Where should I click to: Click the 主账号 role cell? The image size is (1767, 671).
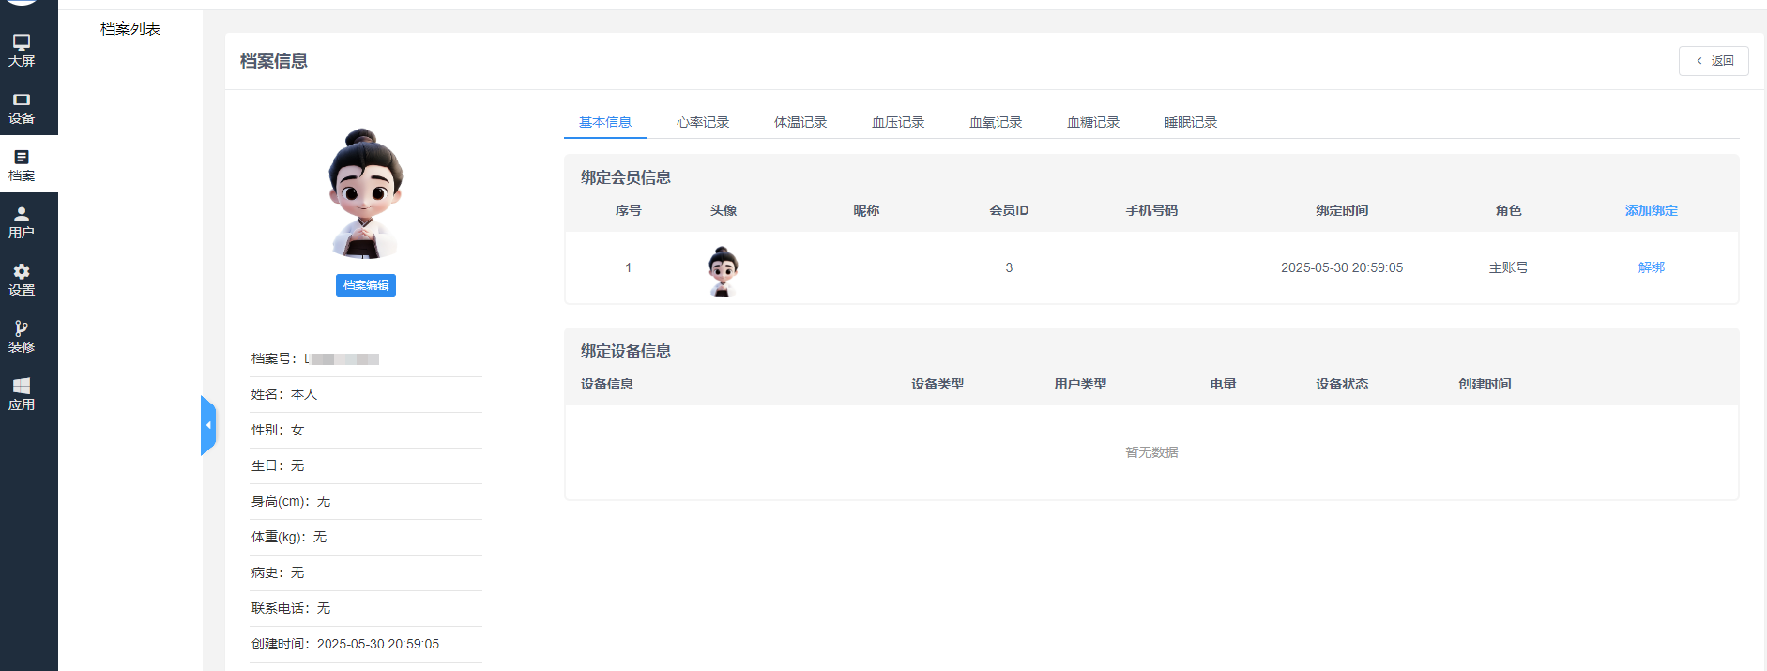[x=1509, y=267]
